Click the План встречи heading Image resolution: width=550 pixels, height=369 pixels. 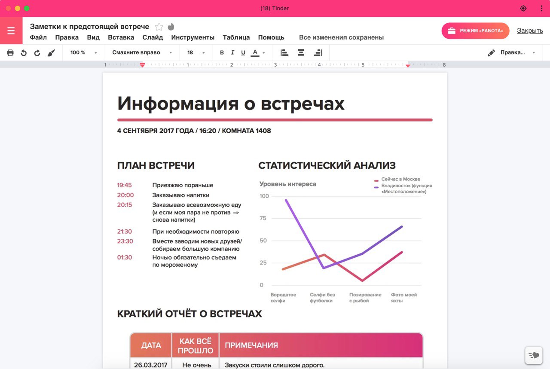(x=156, y=165)
